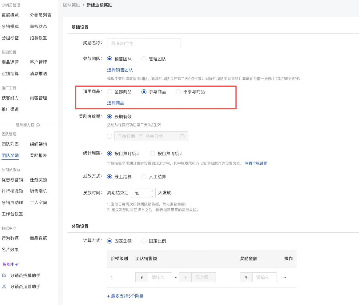Decrease 发放时间 days with down arrow
The width and height of the screenshot is (359, 305).
(x=152, y=195)
